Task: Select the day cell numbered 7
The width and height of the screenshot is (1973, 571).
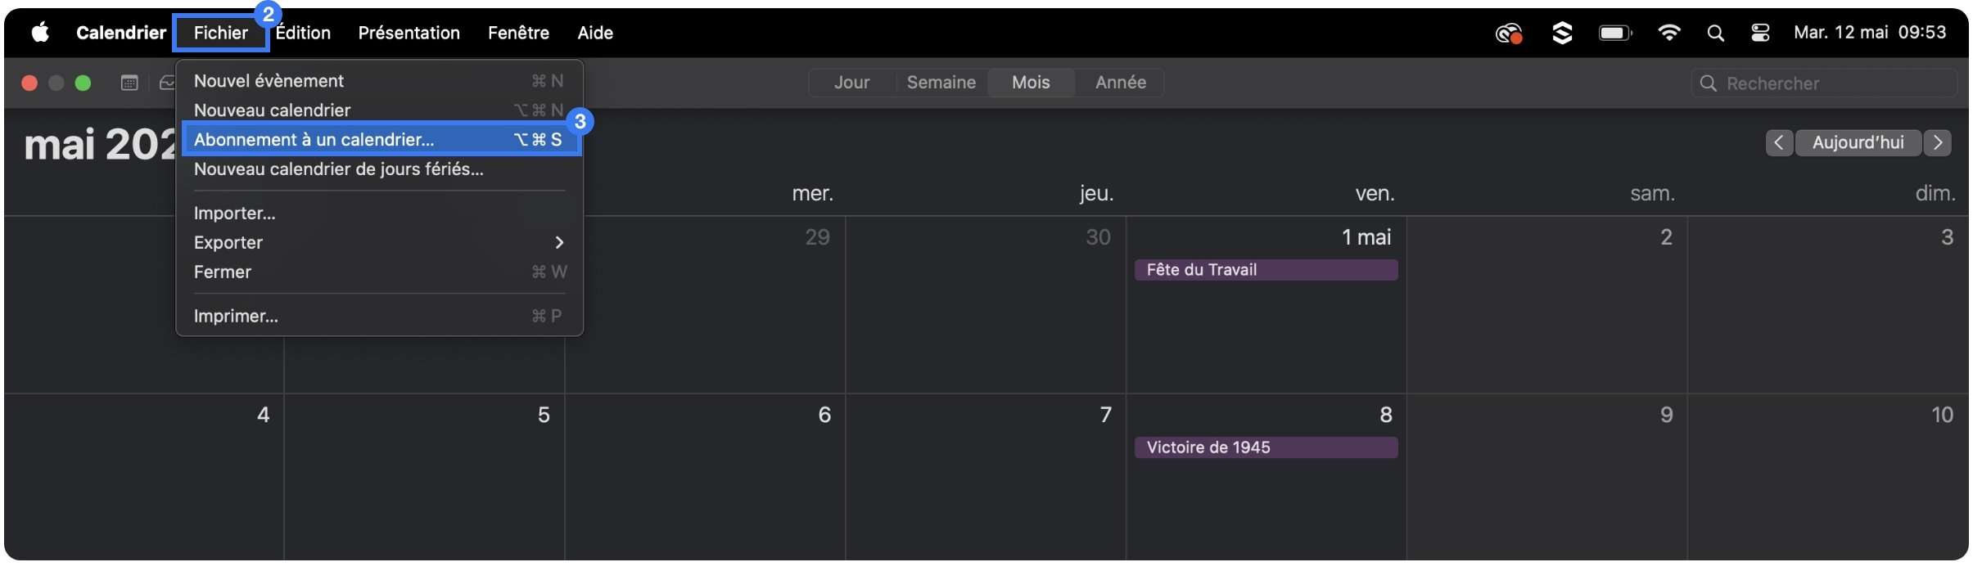Action: coord(986,478)
